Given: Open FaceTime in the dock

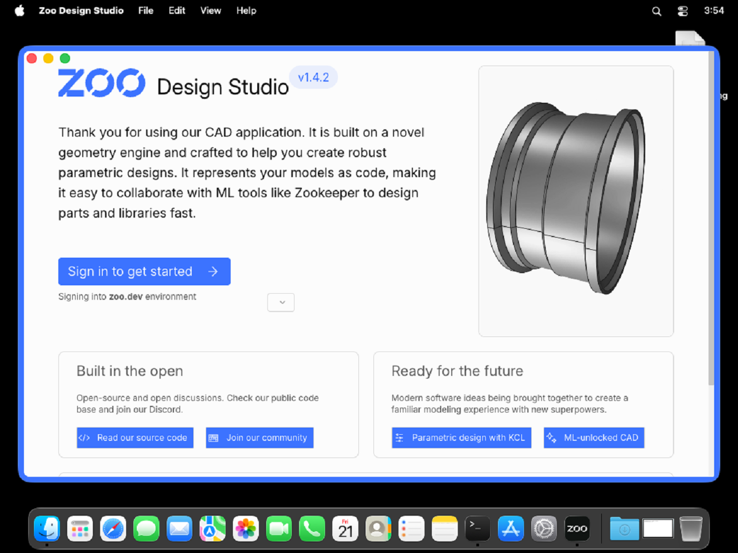Looking at the screenshot, I should (279, 529).
